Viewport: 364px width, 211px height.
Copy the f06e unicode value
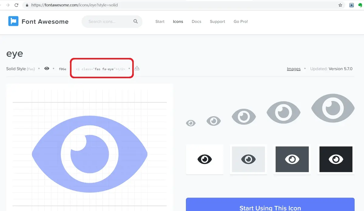tap(62, 69)
